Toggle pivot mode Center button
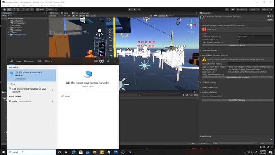Viewport: 275px width, 155px height. pyautogui.click(x=40, y=9)
